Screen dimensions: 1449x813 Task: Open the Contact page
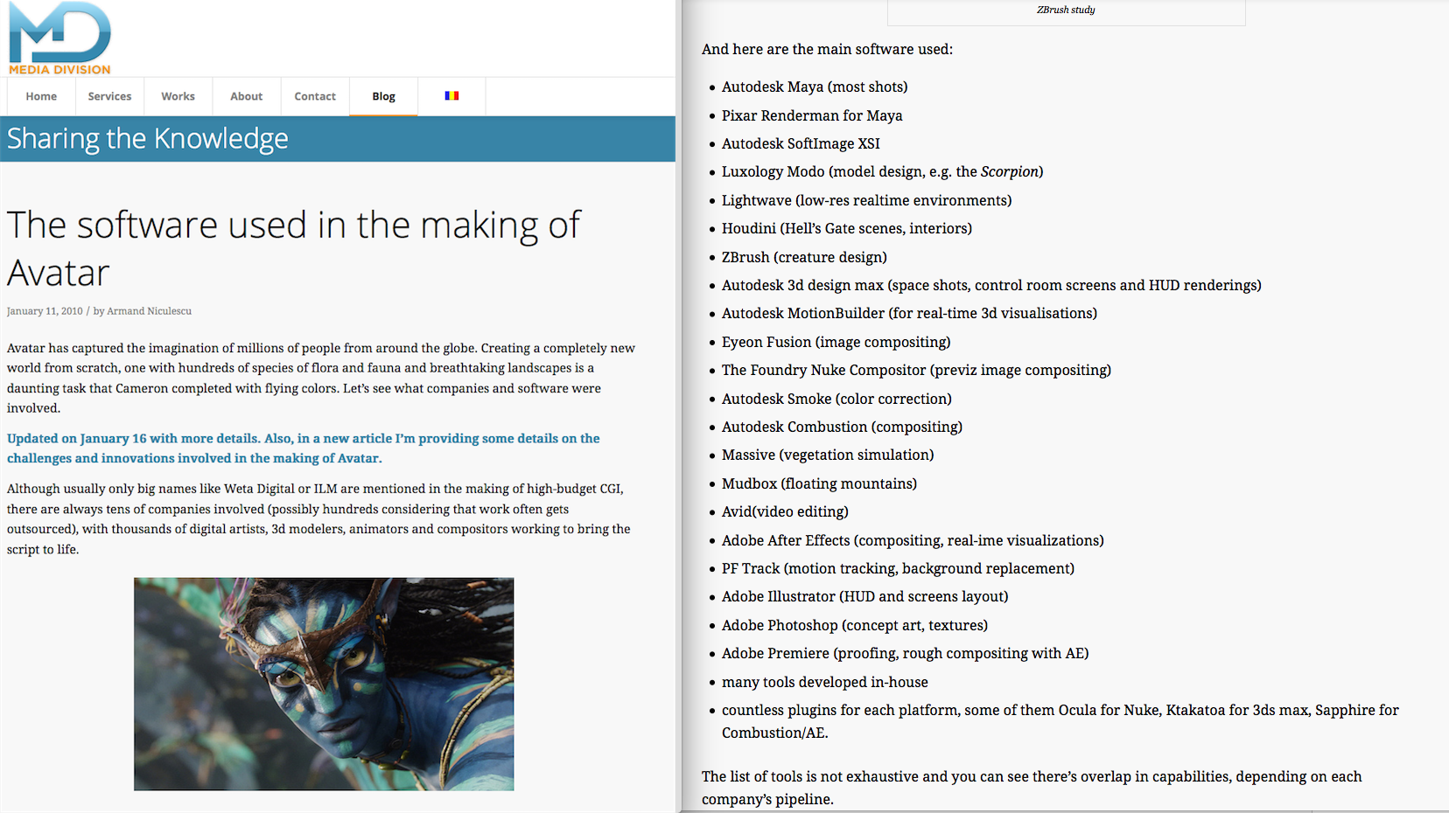click(x=315, y=96)
